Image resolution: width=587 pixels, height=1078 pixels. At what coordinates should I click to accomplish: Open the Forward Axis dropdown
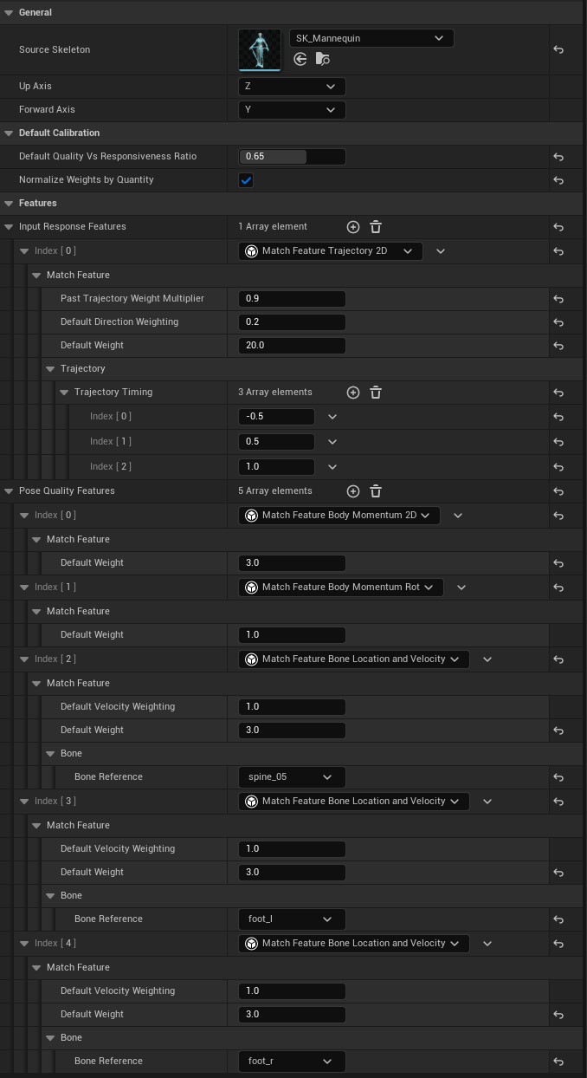tap(292, 110)
